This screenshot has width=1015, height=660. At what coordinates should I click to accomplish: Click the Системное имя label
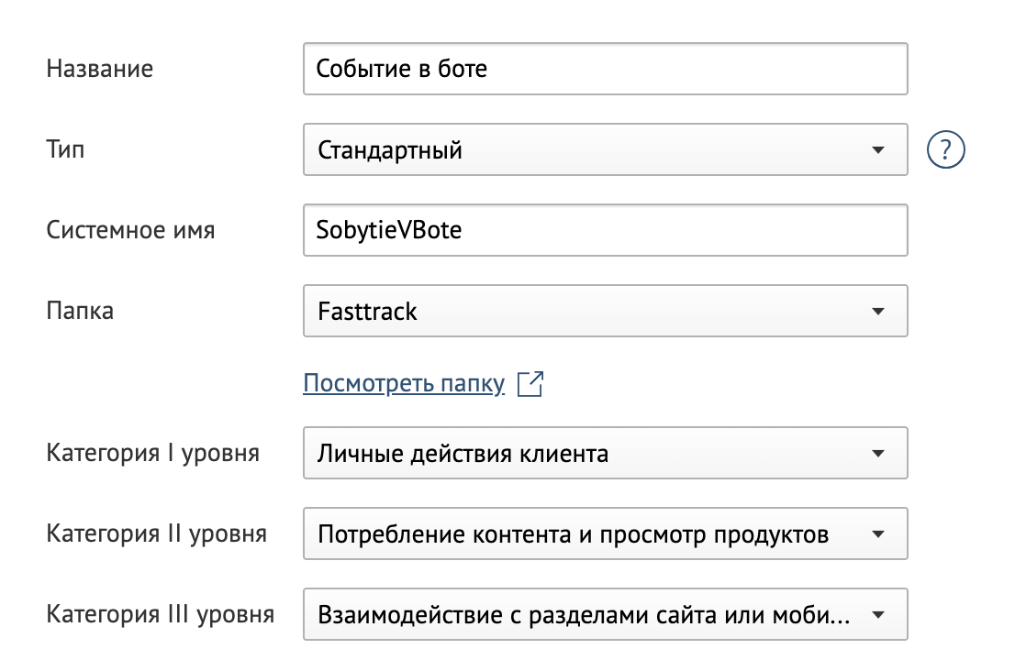click(x=132, y=230)
